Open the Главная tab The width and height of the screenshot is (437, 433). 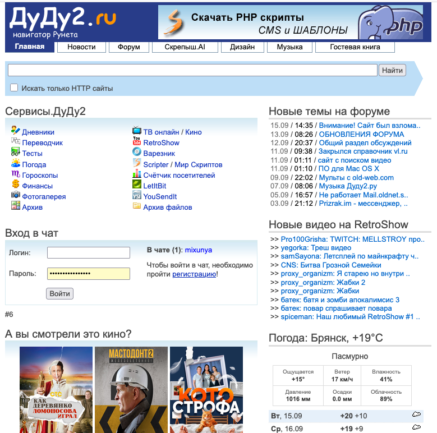click(30, 47)
